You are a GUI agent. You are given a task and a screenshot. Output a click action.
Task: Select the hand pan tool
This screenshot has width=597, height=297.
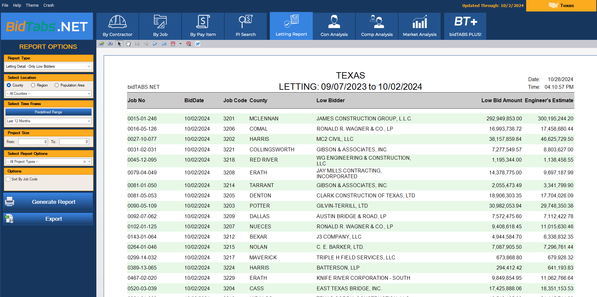[128, 44]
